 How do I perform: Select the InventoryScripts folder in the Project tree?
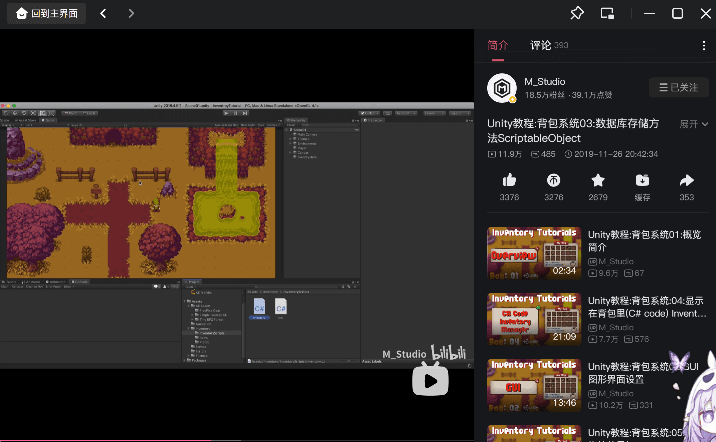(x=212, y=333)
